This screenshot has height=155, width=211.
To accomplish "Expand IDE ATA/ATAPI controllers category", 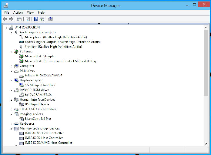I will (12, 109).
